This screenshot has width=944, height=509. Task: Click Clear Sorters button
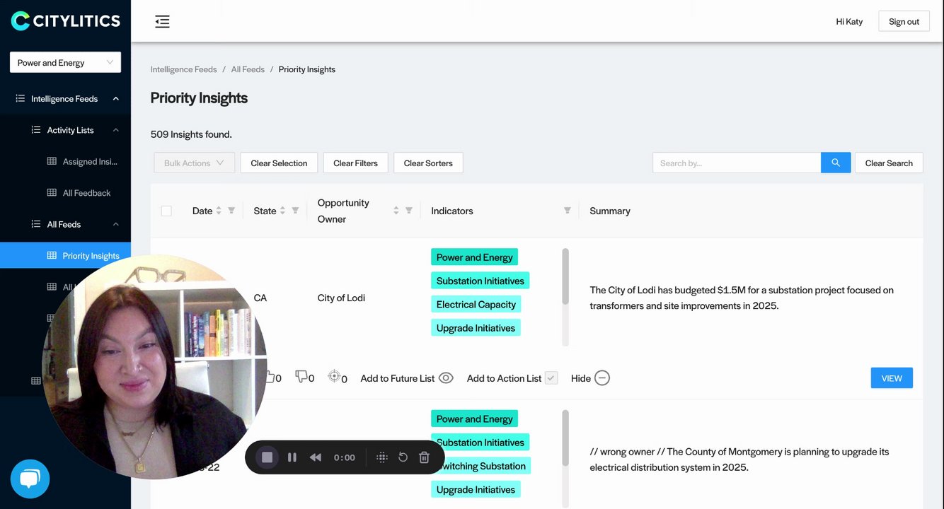click(428, 163)
